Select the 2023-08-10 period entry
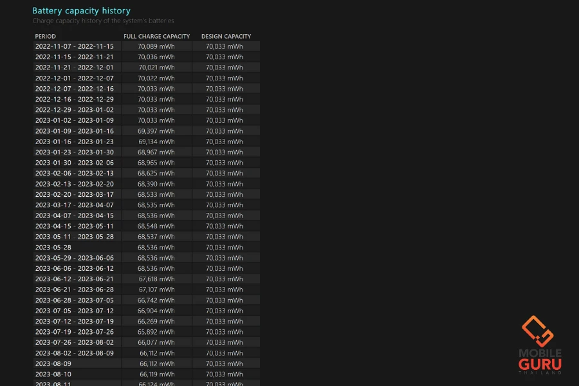This screenshot has height=386, width=579. click(x=53, y=374)
